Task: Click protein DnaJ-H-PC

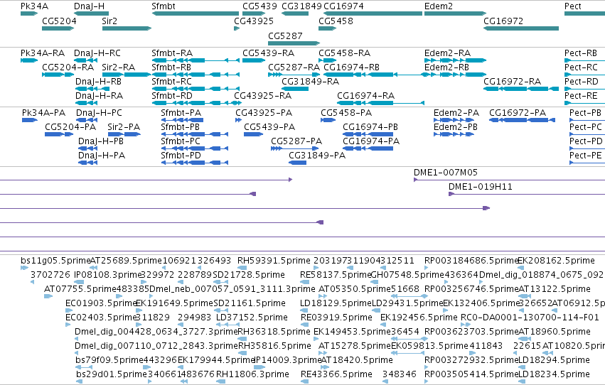Action: (x=87, y=120)
